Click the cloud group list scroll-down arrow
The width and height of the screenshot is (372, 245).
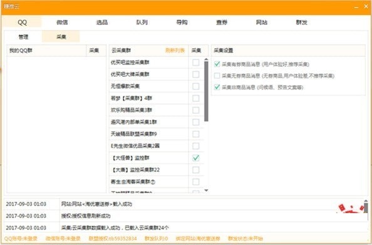[x=206, y=191]
